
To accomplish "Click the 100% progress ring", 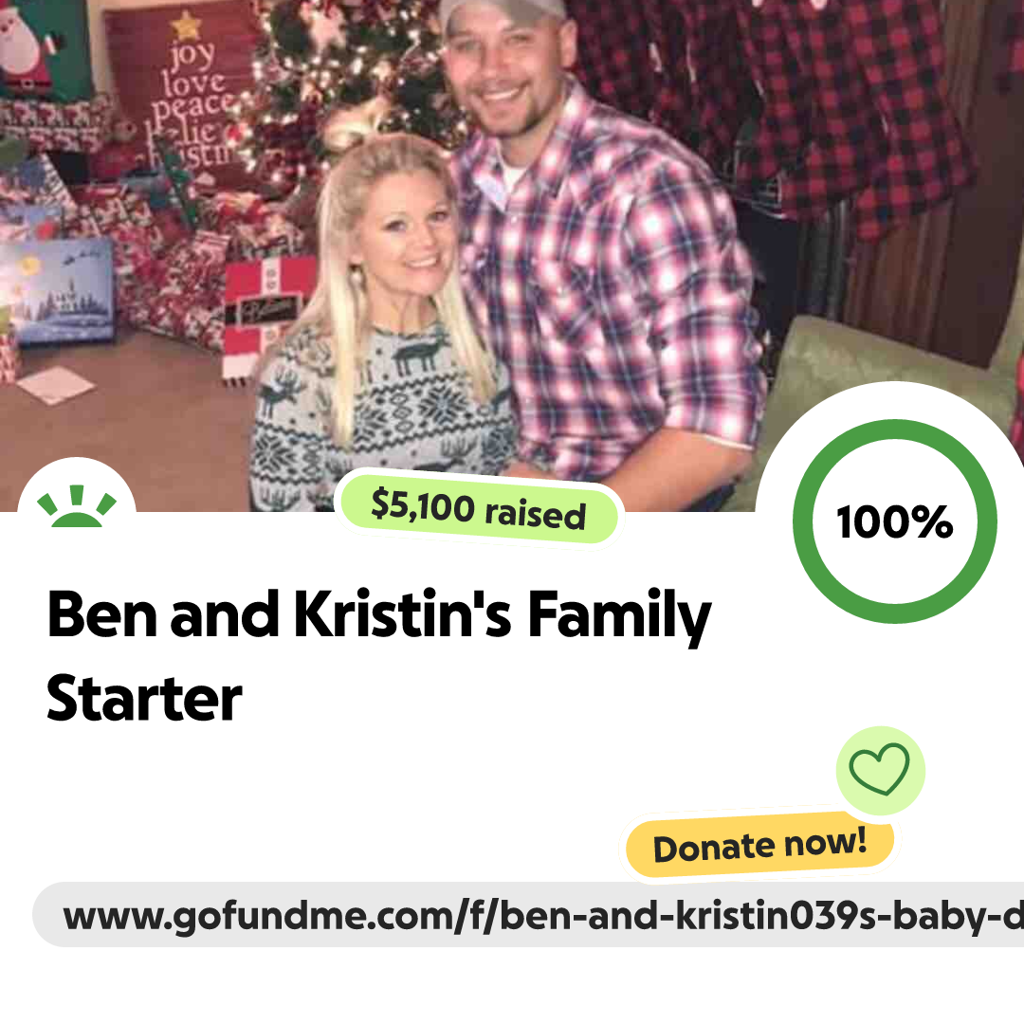I will 895,521.
